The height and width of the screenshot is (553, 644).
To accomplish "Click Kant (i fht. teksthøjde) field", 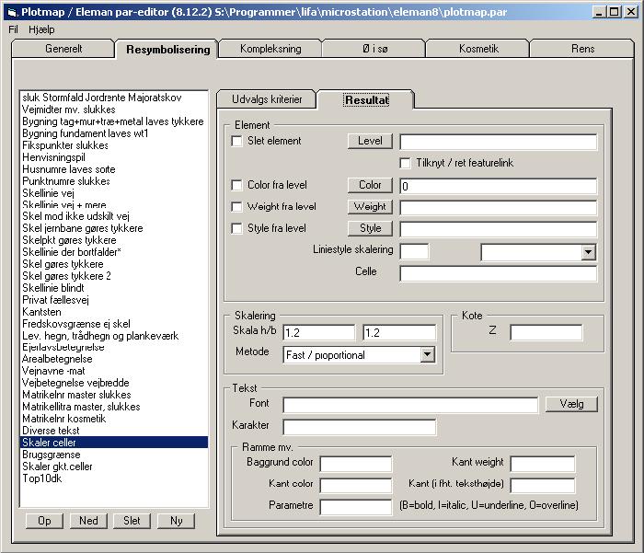I will pyautogui.click(x=543, y=485).
